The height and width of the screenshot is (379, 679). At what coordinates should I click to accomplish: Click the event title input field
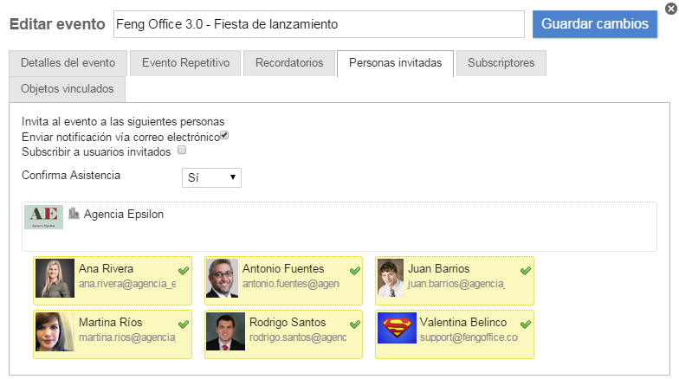tap(318, 24)
